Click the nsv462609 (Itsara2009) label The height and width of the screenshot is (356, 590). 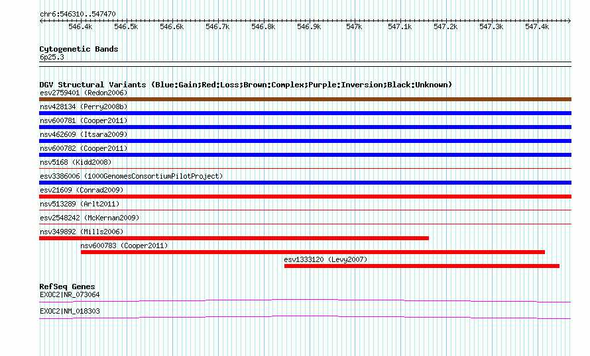(84, 134)
